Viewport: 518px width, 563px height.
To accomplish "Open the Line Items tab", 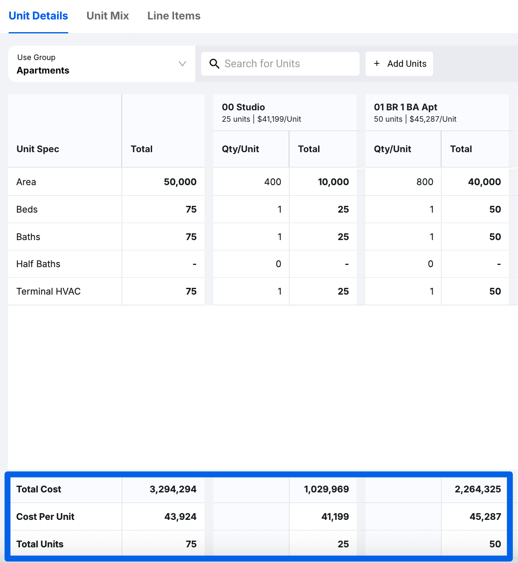I will [174, 16].
